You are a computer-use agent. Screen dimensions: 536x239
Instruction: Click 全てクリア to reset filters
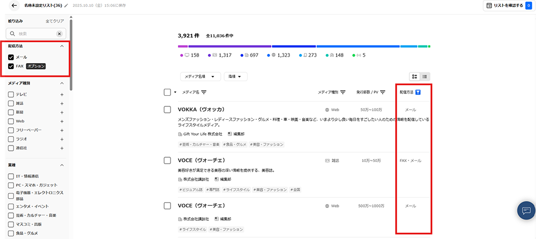[x=55, y=21]
